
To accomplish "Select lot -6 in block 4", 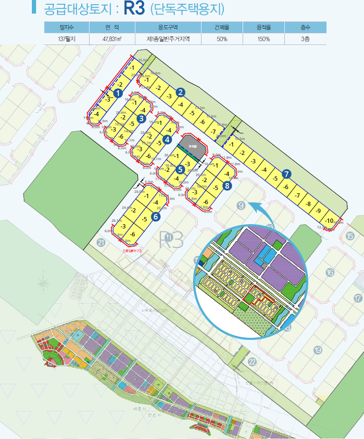I will click(x=149, y=156).
